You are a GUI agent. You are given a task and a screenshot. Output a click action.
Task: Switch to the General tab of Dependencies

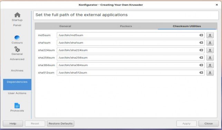coord(65,26)
